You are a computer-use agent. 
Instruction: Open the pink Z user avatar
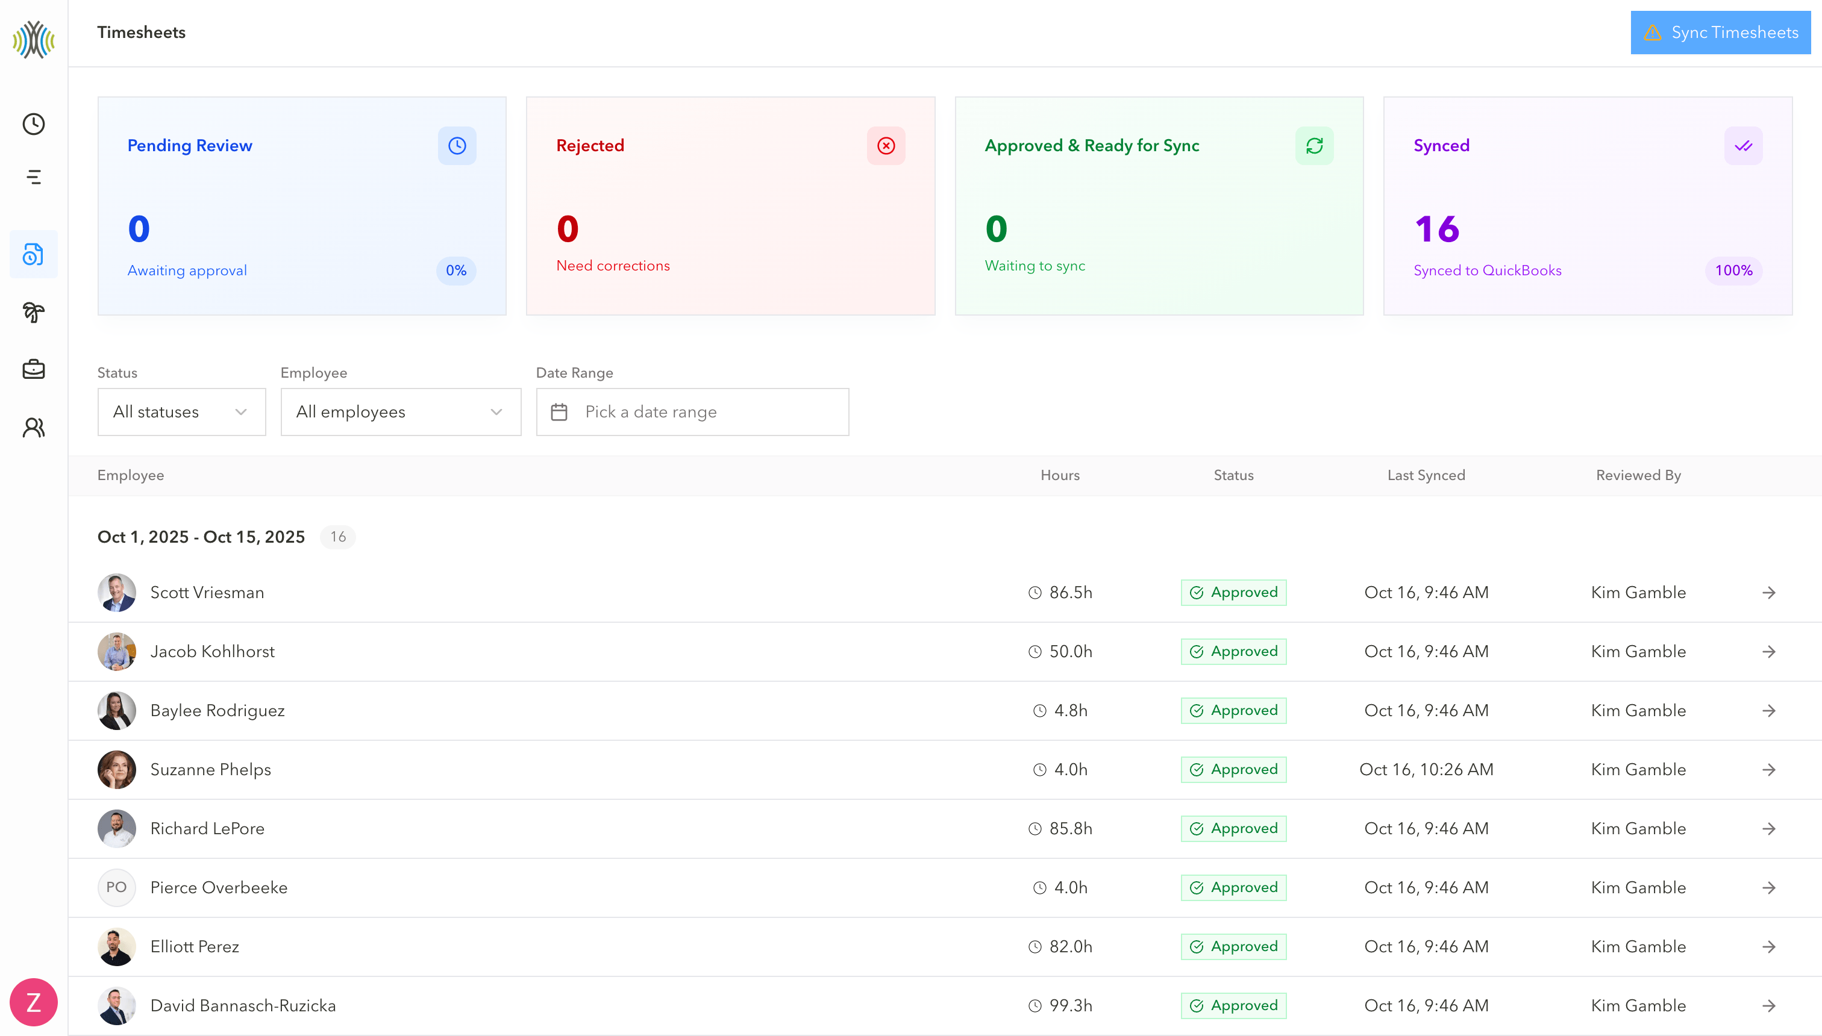point(34,1002)
